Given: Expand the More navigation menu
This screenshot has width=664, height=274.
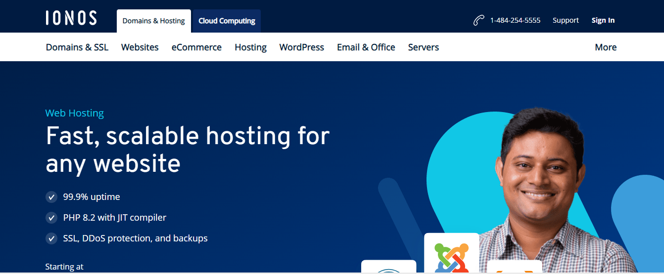Looking at the screenshot, I should click(x=606, y=47).
